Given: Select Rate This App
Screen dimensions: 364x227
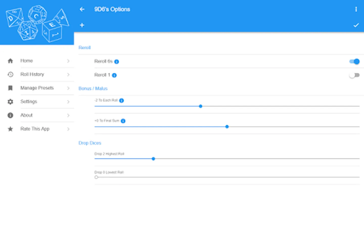Looking at the screenshot, I should pos(35,129).
